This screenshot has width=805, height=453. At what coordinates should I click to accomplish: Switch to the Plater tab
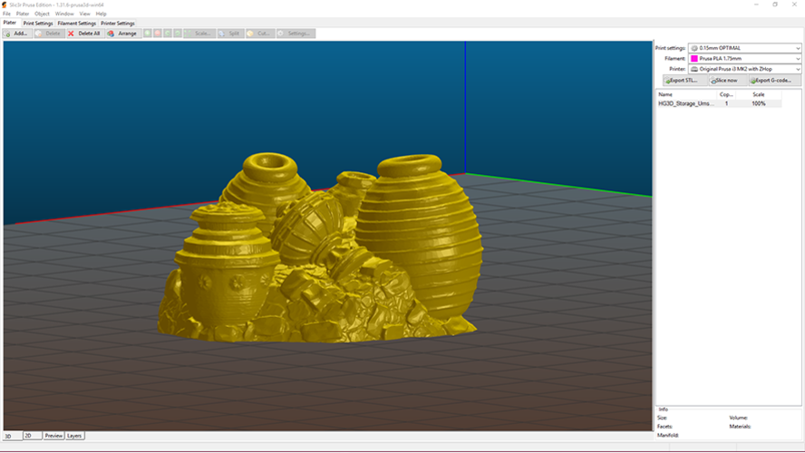tap(10, 23)
